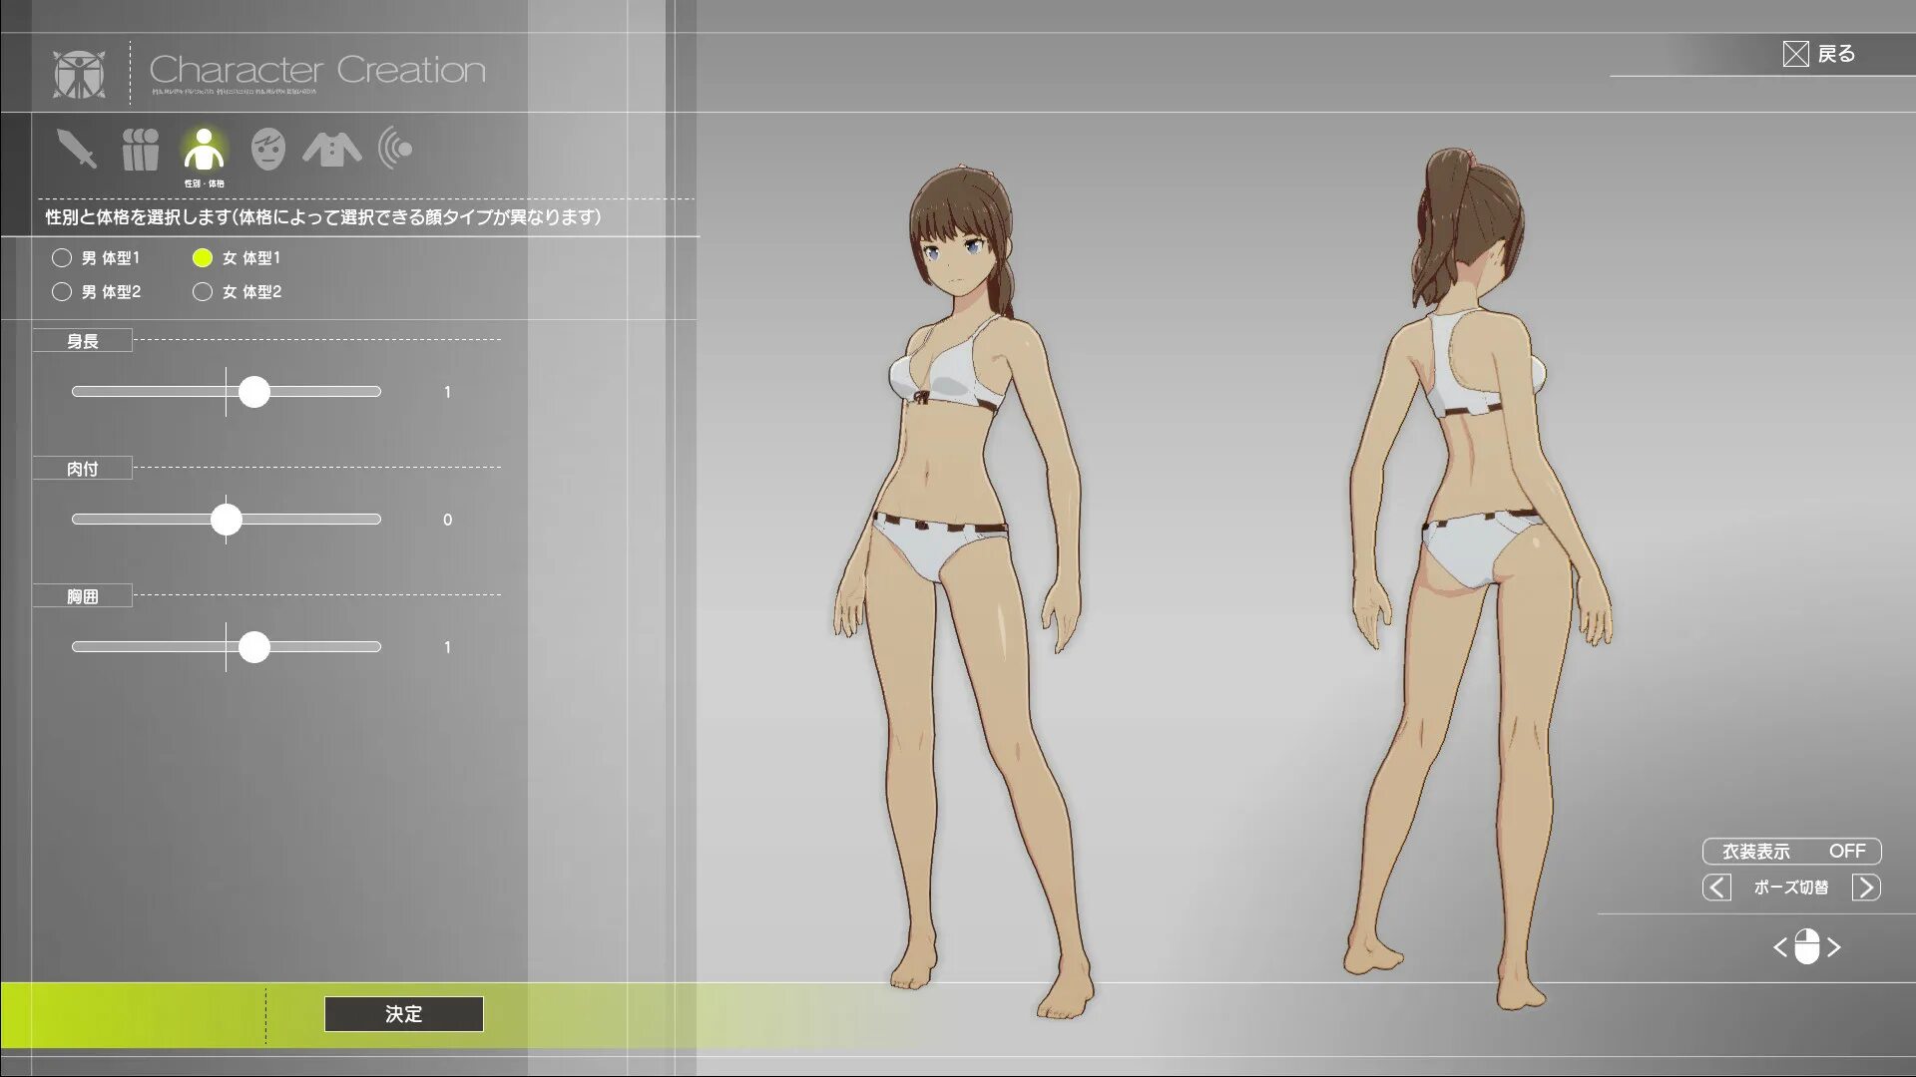Open the group members icon tab
This screenshot has height=1077, width=1916.
tap(141, 150)
